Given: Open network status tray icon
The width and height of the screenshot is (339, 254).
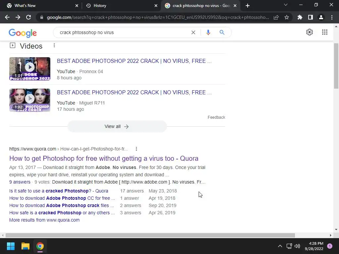Looking at the screenshot, I should (289, 246).
